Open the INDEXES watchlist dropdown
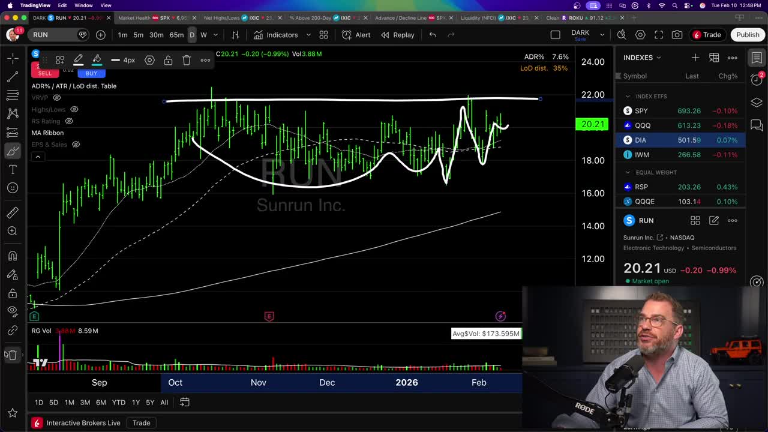 pos(658,58)
